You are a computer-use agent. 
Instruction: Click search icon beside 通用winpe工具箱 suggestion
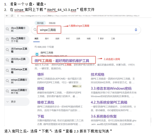(x=7, y=50)
